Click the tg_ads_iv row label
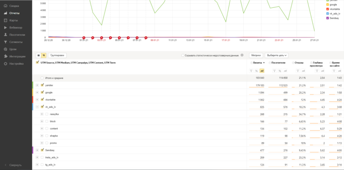This screenshot has width=344, height=170. coord(50,165)
